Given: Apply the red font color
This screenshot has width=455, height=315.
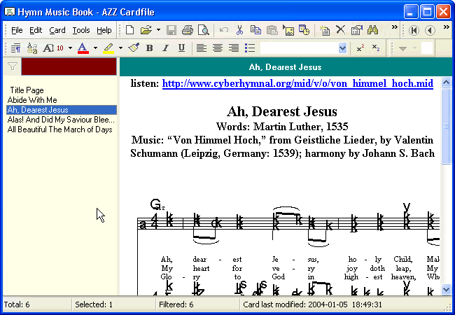Looking at the screenshot, I should [x=83, y=48].
